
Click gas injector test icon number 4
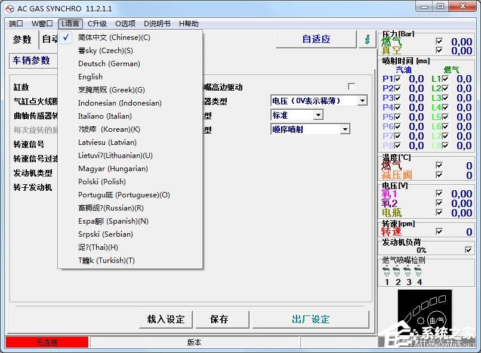(418, 271)
